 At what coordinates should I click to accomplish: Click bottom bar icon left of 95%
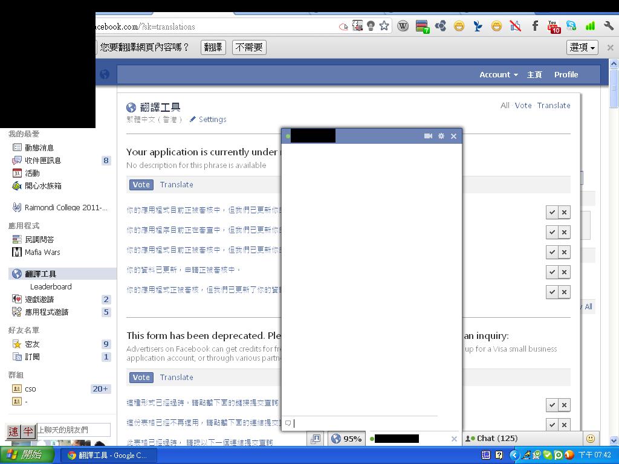316,439
